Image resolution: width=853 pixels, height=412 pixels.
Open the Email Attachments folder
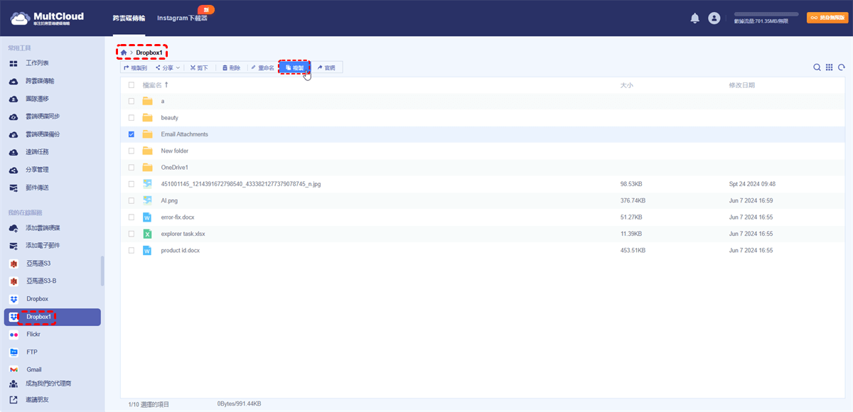184,134
